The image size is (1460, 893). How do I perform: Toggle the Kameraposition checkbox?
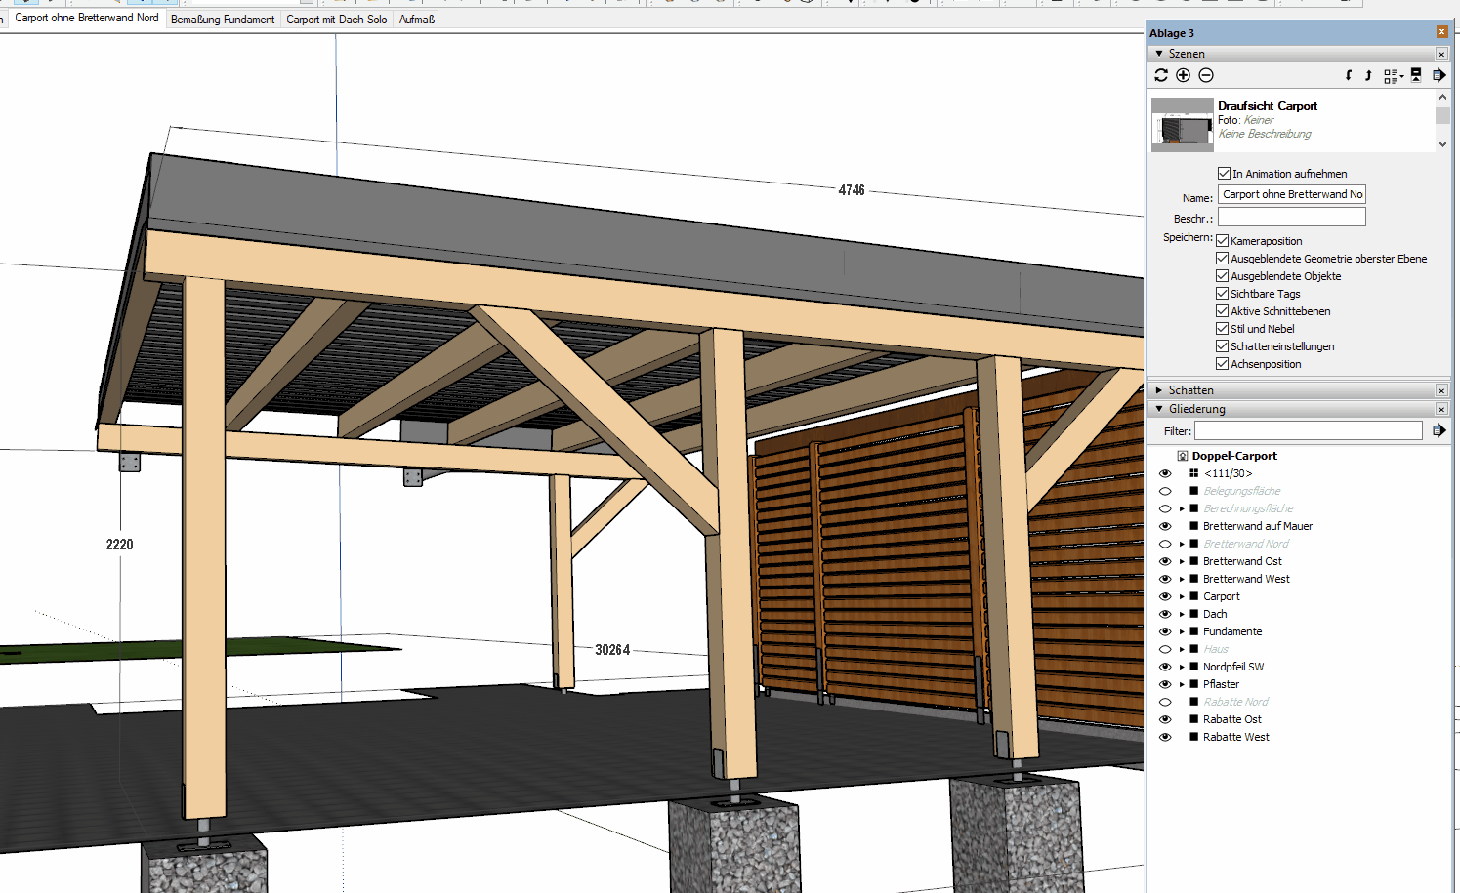coord(1222,241)
